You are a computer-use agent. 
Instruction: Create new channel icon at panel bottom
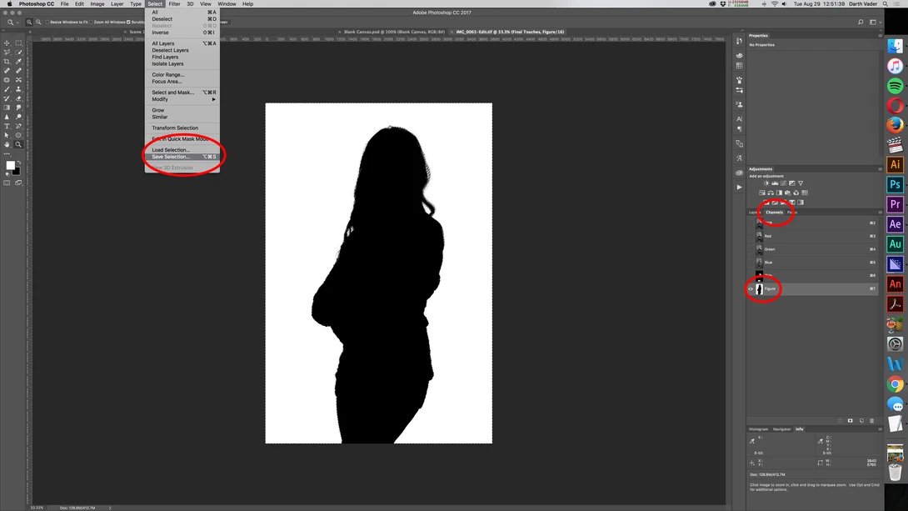coord(861,421)
